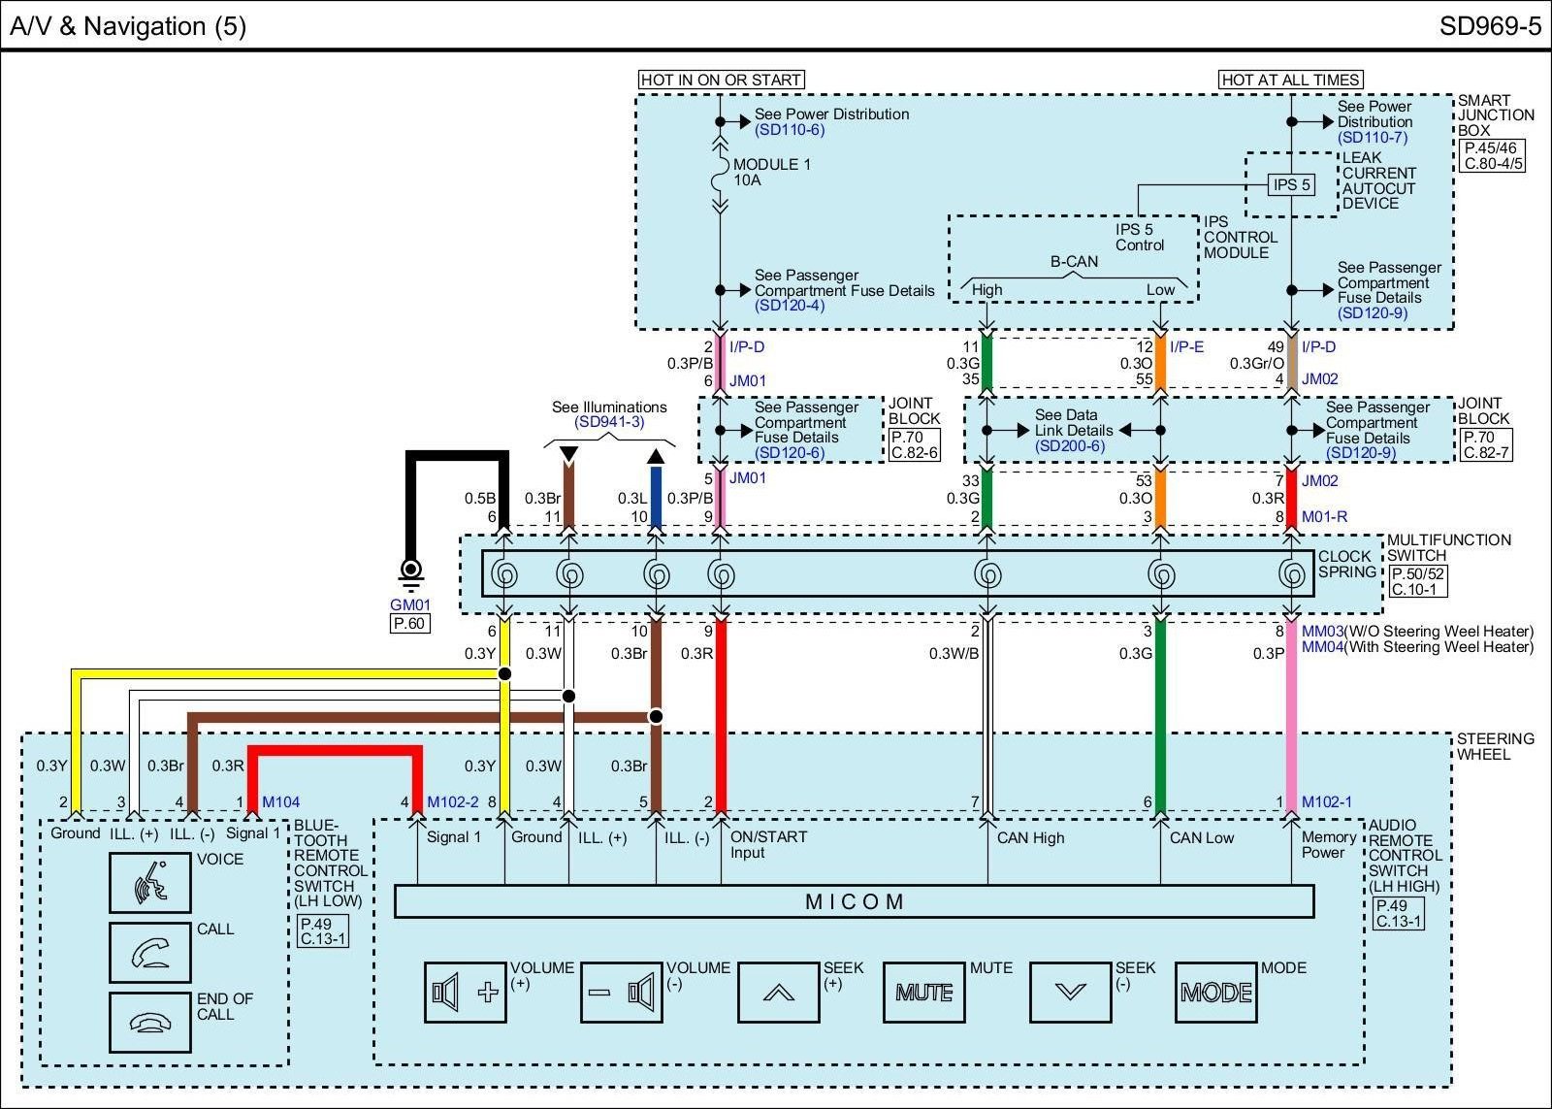Image resolution: width=1552 pixels, height=1109 pixels.
Task: Open the SD120-4 fuse details link
Action: 790,306
